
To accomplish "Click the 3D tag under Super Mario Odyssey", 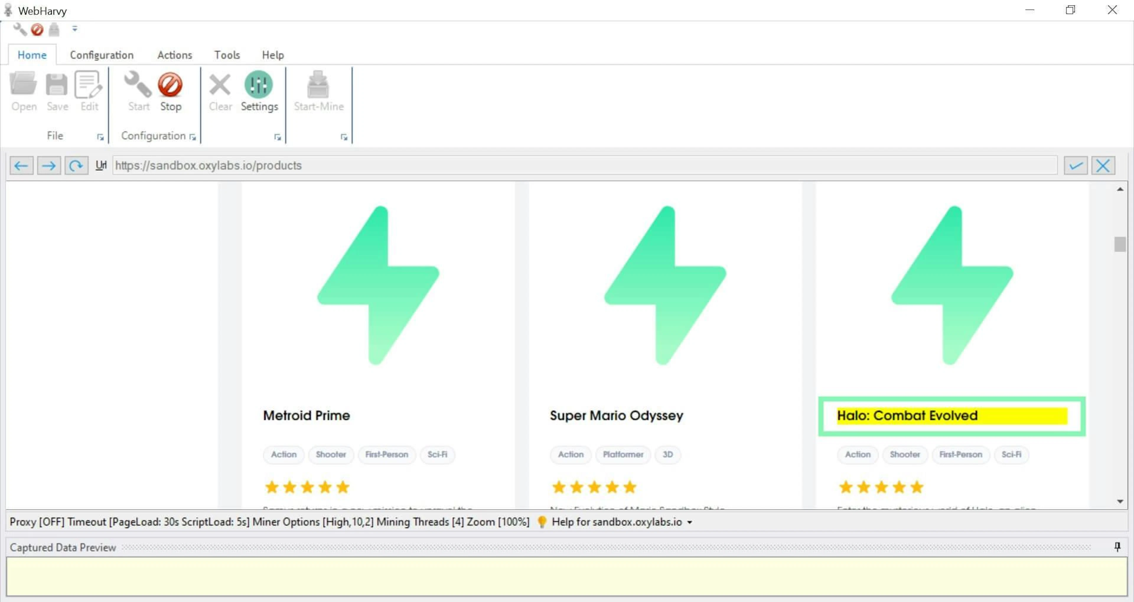I will (x=667, y=454).
